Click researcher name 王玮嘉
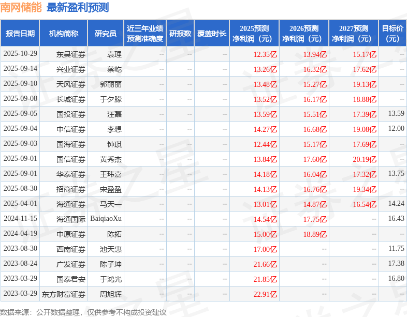407x317 pixels. (111, 174)
